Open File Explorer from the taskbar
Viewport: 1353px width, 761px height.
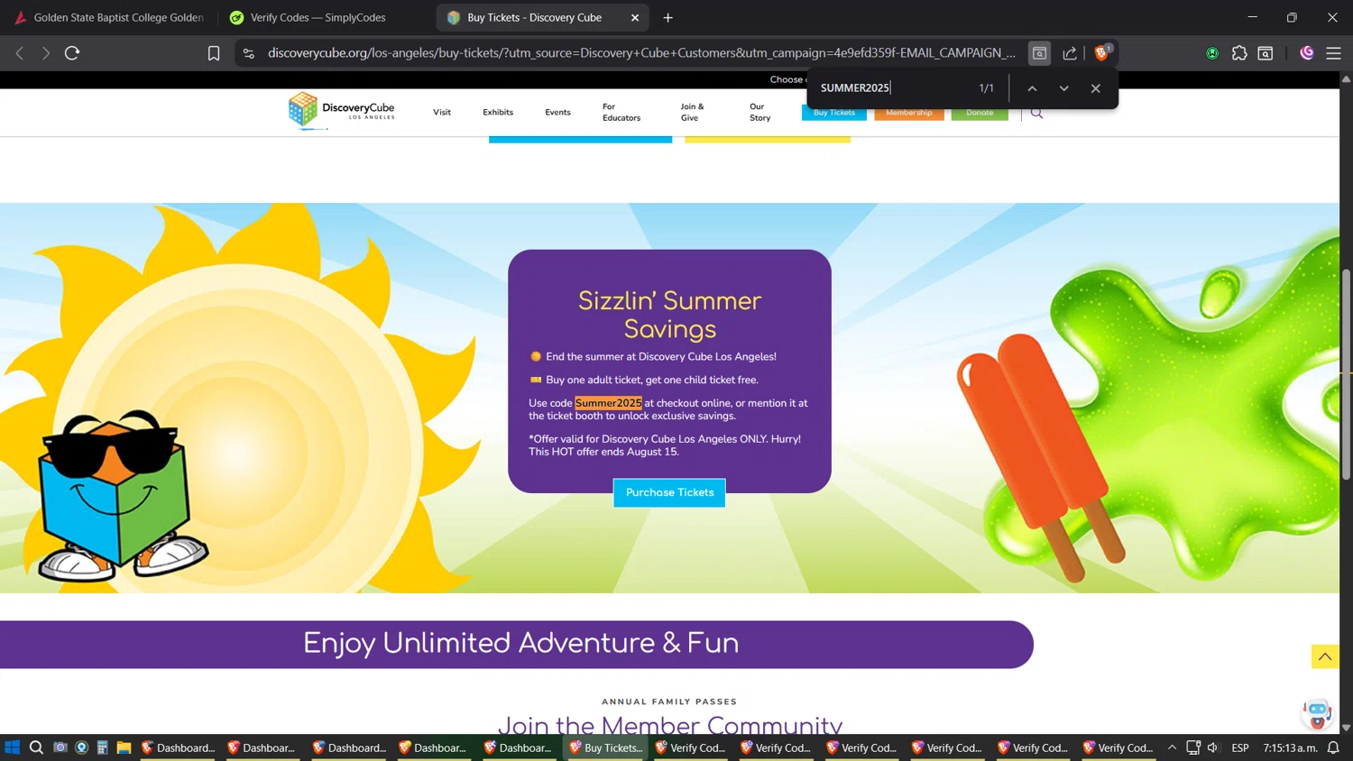coord(124,747)
